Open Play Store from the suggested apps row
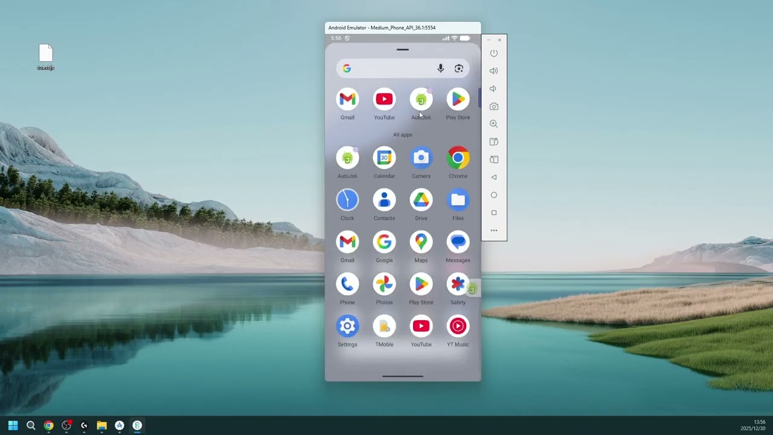 click(458, 100)
